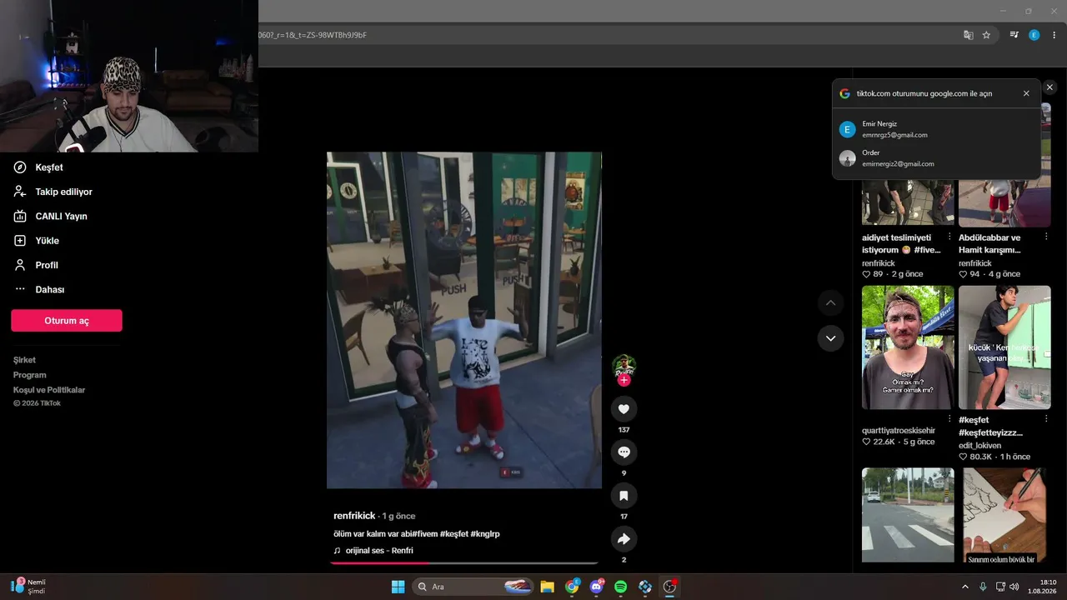
Task: Open the green cabinet video thumbnail
Action: coord(1004,347)
